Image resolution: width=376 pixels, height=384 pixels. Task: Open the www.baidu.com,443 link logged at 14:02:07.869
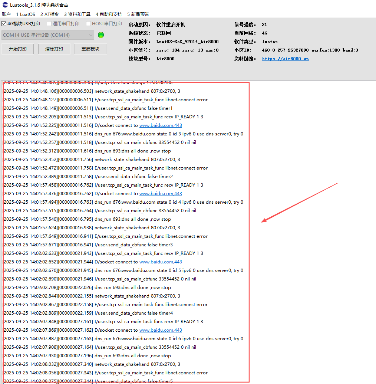[x=161, y=330]
